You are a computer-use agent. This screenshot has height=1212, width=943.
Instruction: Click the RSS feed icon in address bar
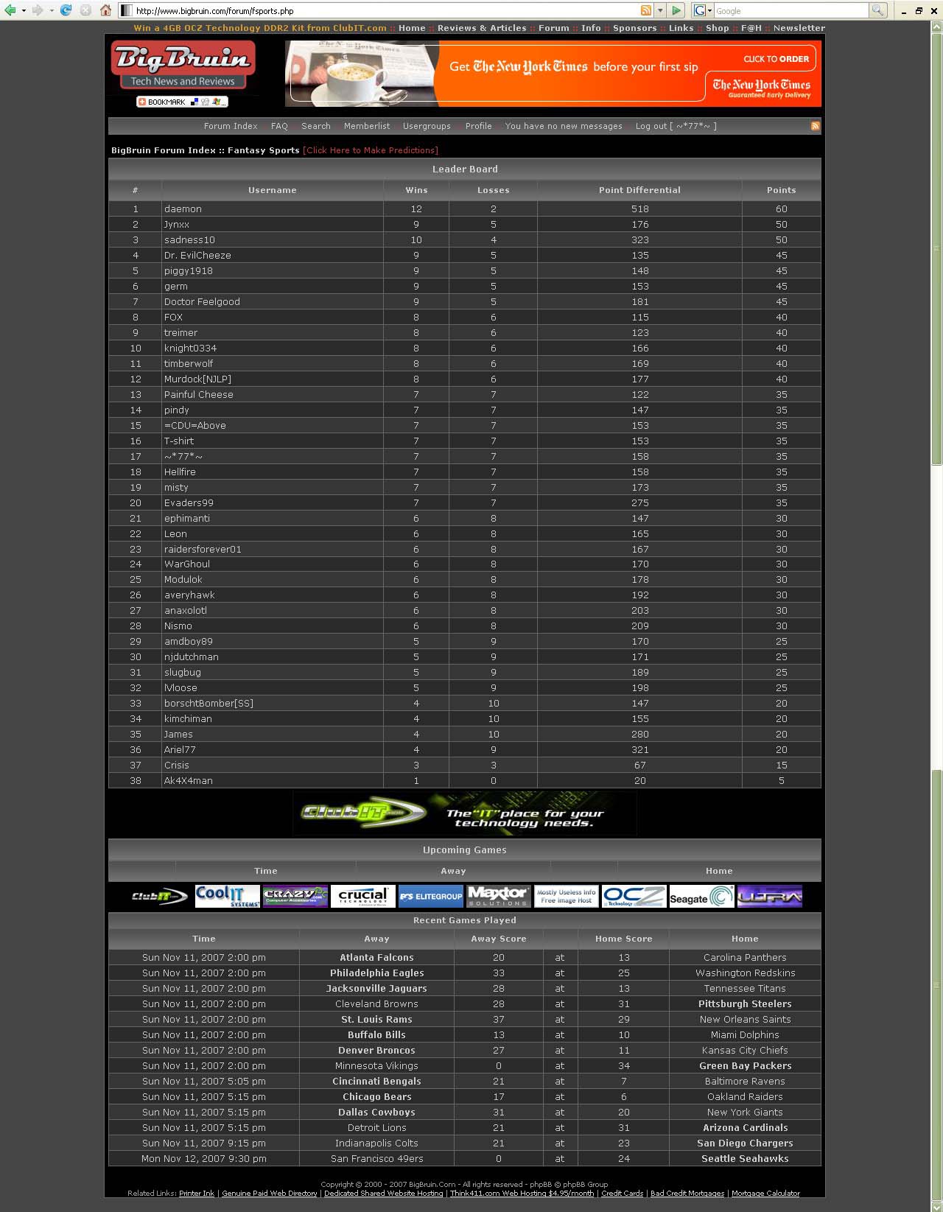click(x=646, y=10)
